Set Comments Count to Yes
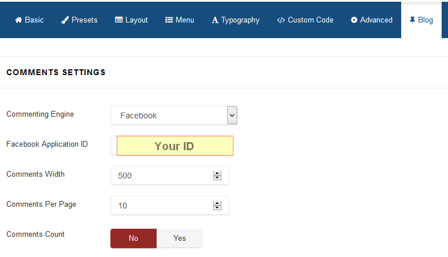Screen dimensions: 448x257 tap(180, 238)
